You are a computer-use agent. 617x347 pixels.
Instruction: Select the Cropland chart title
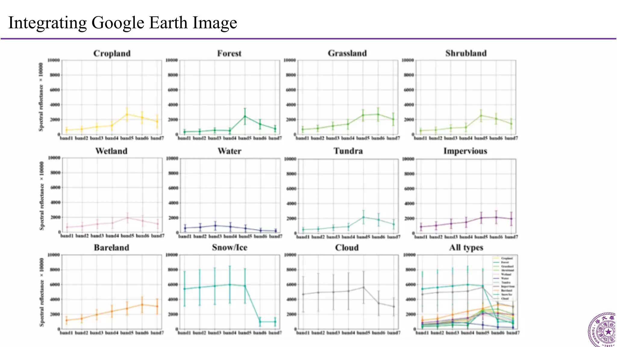pos(112,53)
